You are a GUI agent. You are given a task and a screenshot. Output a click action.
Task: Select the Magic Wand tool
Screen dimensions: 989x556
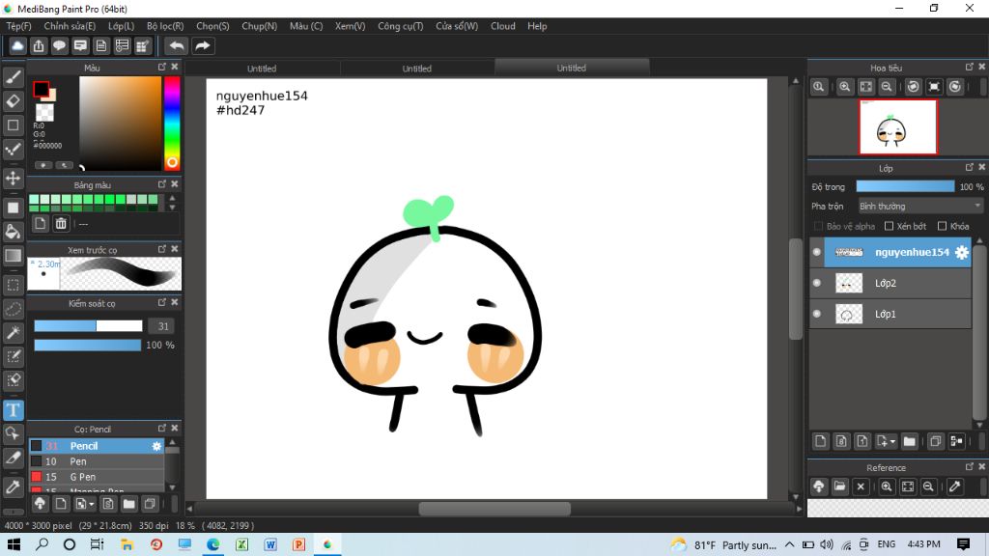tap(14, 333)
